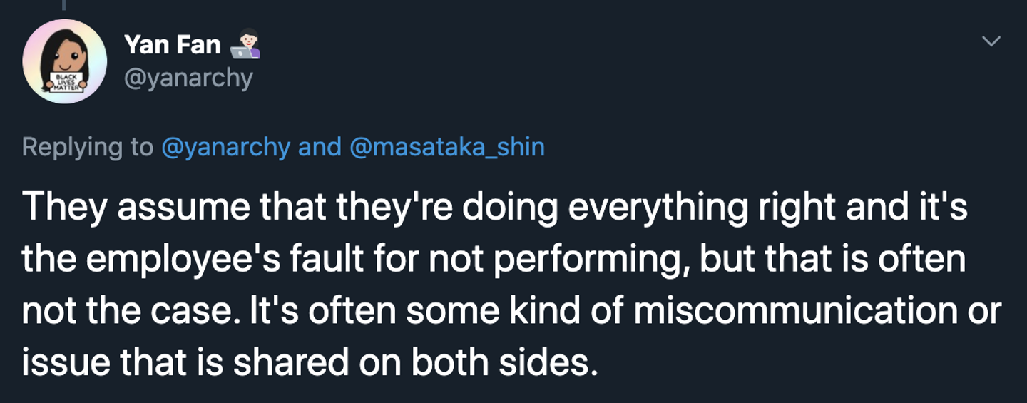1027x403 pixels.
Task: Click the word "and" between the mentions
Action: click(x=320, y=147)
